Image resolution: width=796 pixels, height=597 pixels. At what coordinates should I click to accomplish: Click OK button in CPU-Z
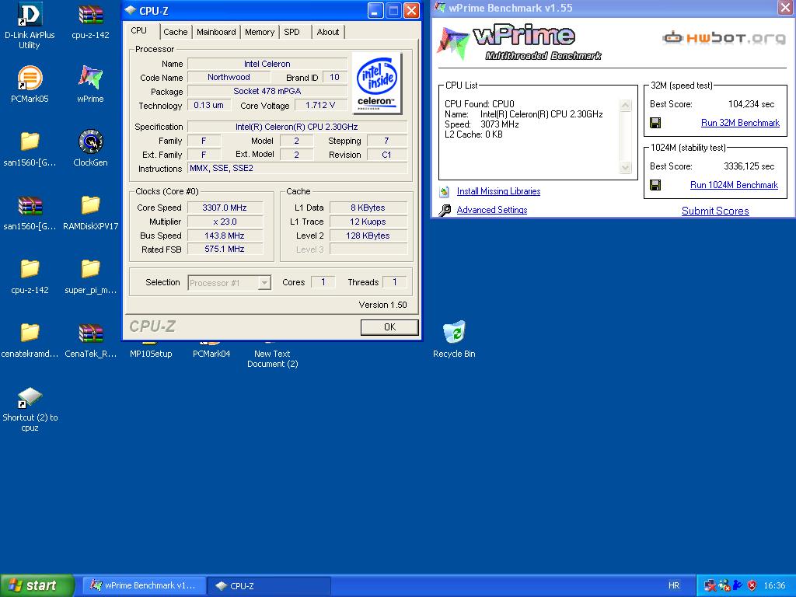pos(389,327)
